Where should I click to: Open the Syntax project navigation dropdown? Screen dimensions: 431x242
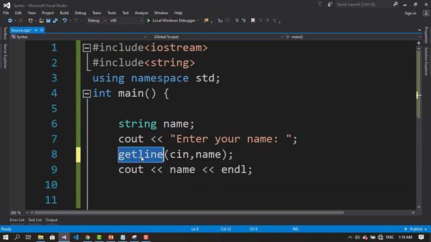coord(78,37)
